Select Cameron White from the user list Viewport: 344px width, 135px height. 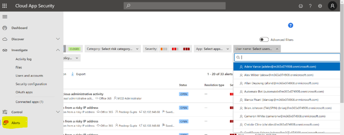[287, 116]
